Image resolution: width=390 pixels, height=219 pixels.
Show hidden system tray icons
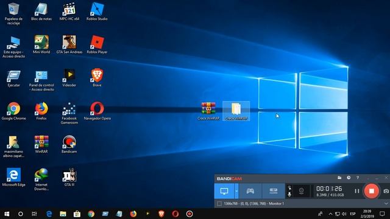click(330, 214)
